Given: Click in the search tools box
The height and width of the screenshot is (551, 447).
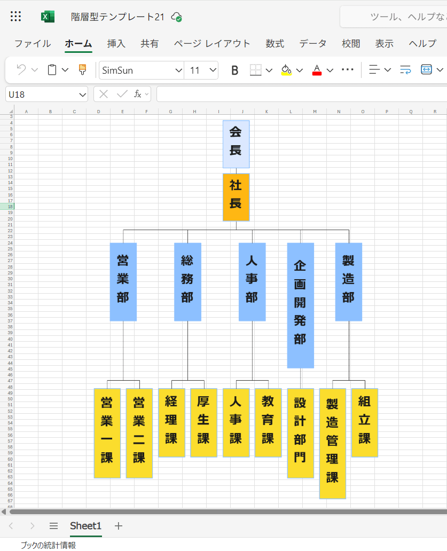Looking at the screenshot, I should click(x=394, y=17).
